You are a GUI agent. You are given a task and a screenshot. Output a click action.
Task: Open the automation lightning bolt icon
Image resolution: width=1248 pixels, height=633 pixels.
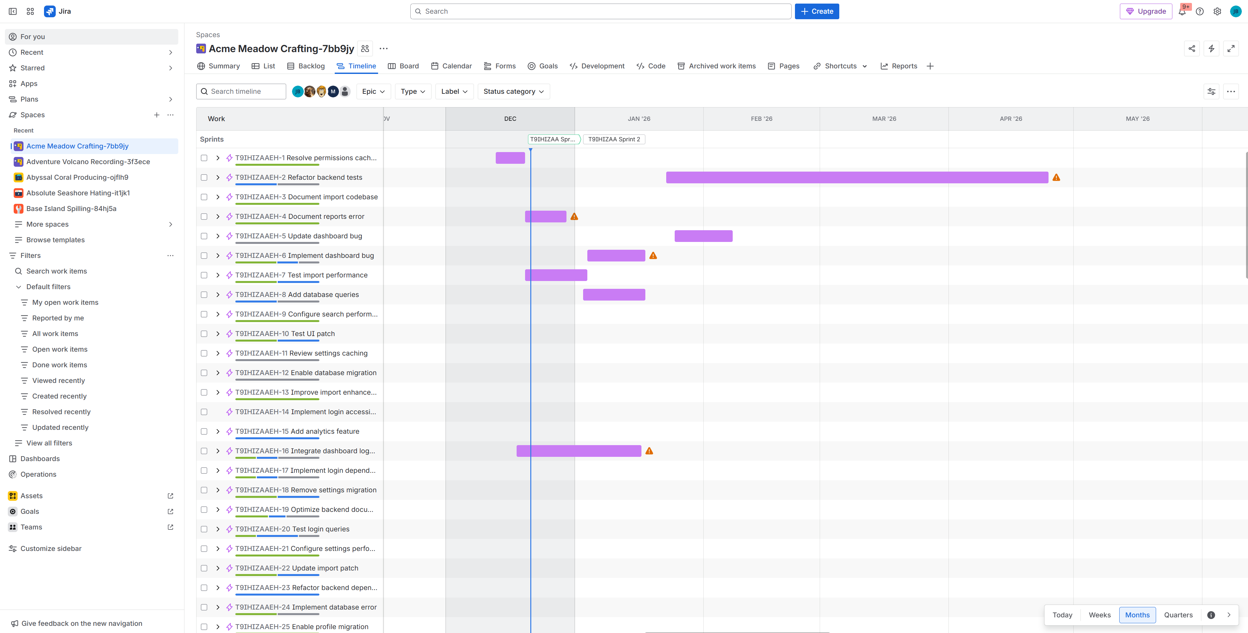click(x=1211, y=49)
